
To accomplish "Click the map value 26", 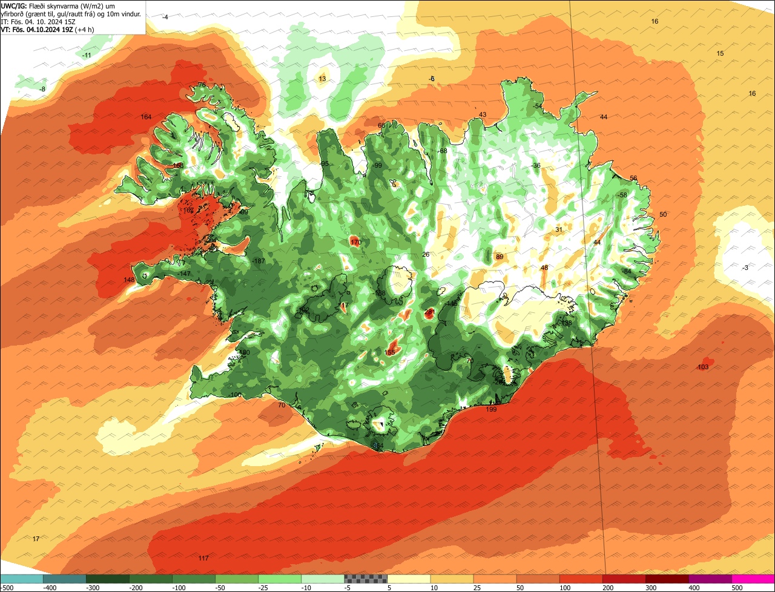I will click(426, 255).
